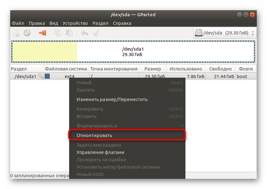Viewport: 267px width, 189px height.
Task: Choose "Управление флагами" from context menu
Action: pyautogui.click(x=100, y=152)
